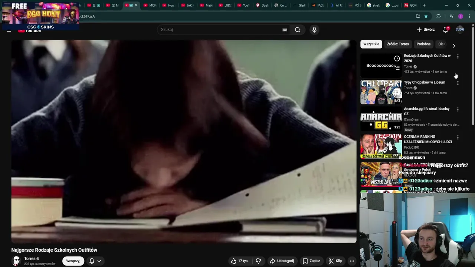This screenshot has height=267, width=475.
Task: Open Chrome profile avatar L
Action: pyautogui.click(x=461, y=16)
